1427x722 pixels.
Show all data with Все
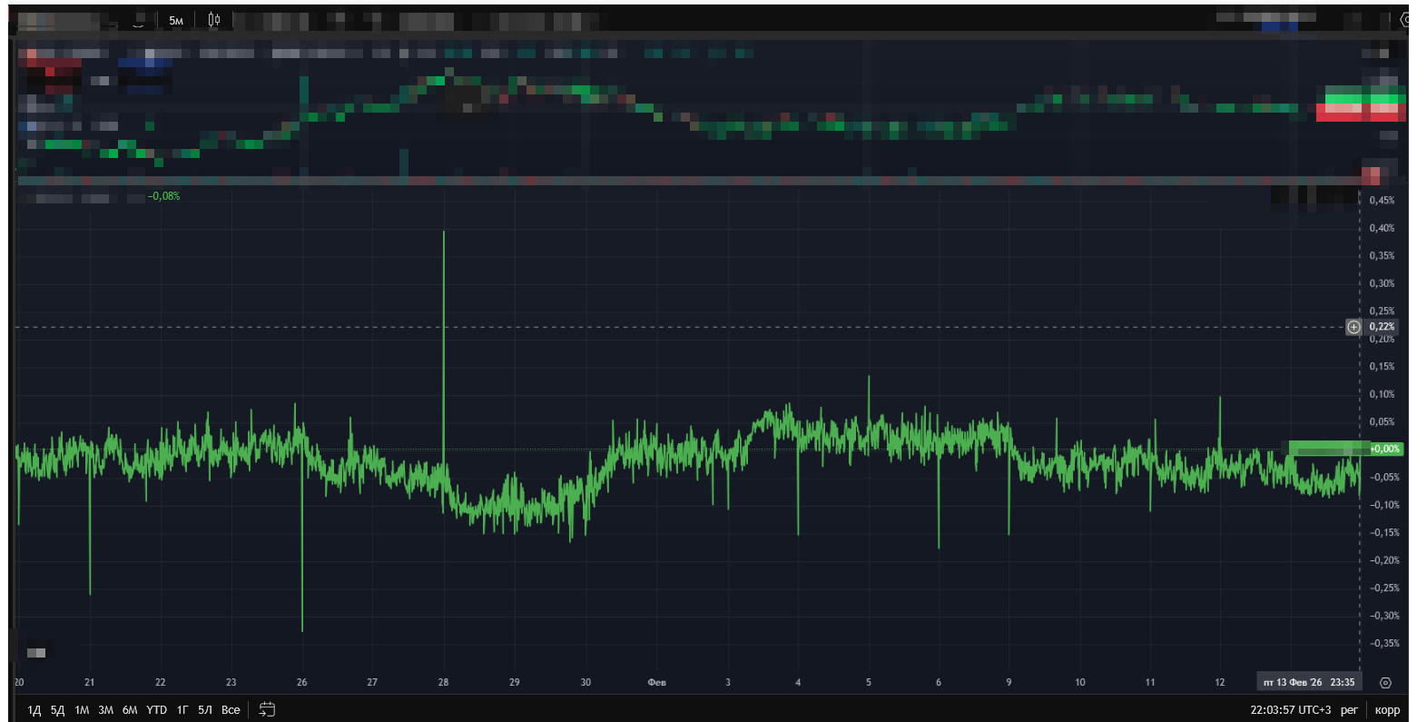click(231, 710)
